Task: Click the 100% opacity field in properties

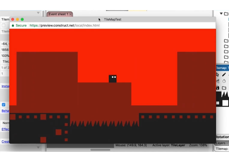Action: point(5,56)
